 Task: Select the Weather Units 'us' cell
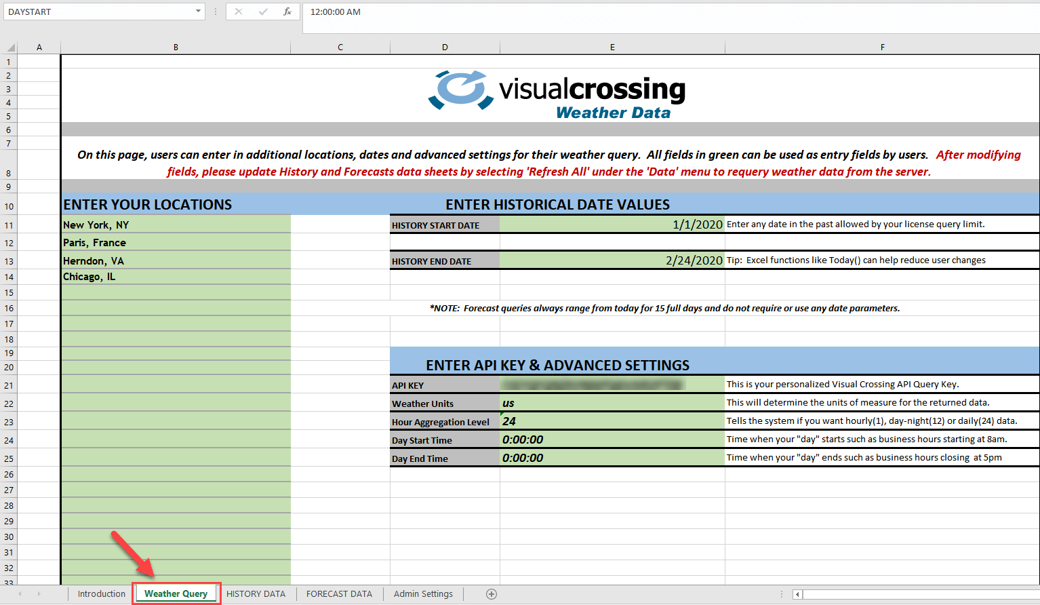(x=612, y=404)
